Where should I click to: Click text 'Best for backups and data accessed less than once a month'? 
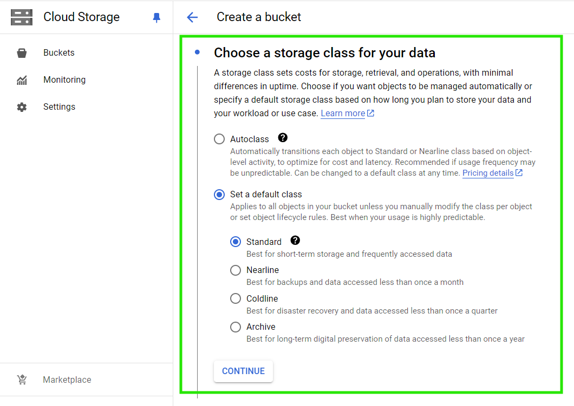click(x=355, y=282)
